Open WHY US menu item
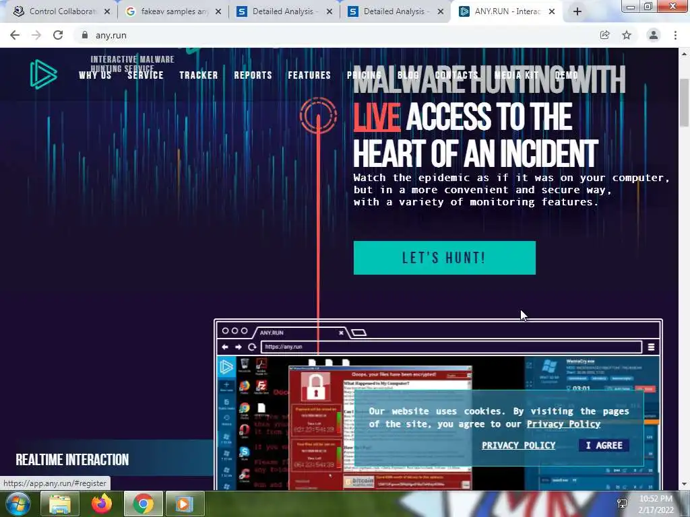 (x=95, y=75)
